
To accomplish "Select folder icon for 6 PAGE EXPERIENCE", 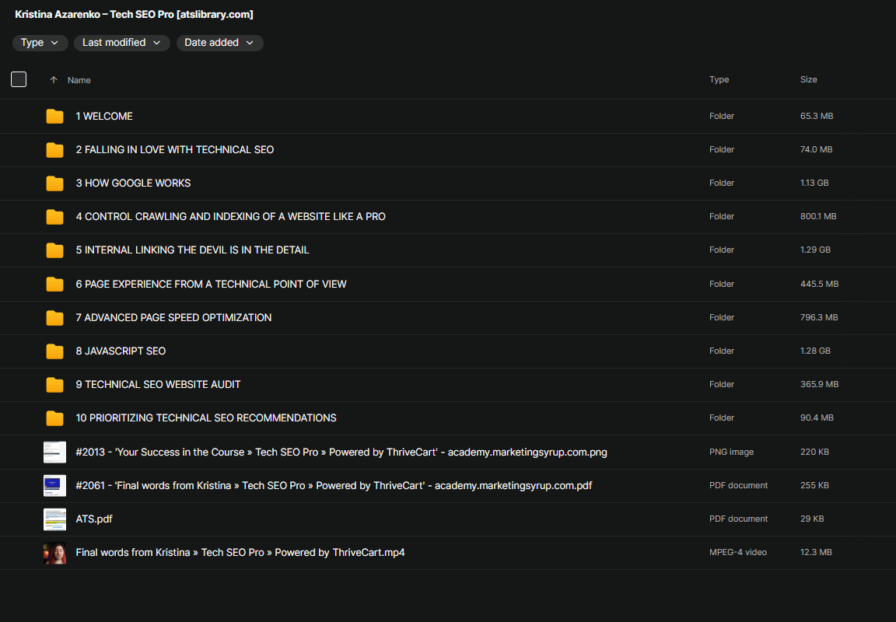I will 55,285.
